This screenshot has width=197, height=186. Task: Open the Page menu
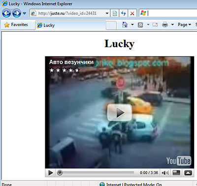click(184, 25)
